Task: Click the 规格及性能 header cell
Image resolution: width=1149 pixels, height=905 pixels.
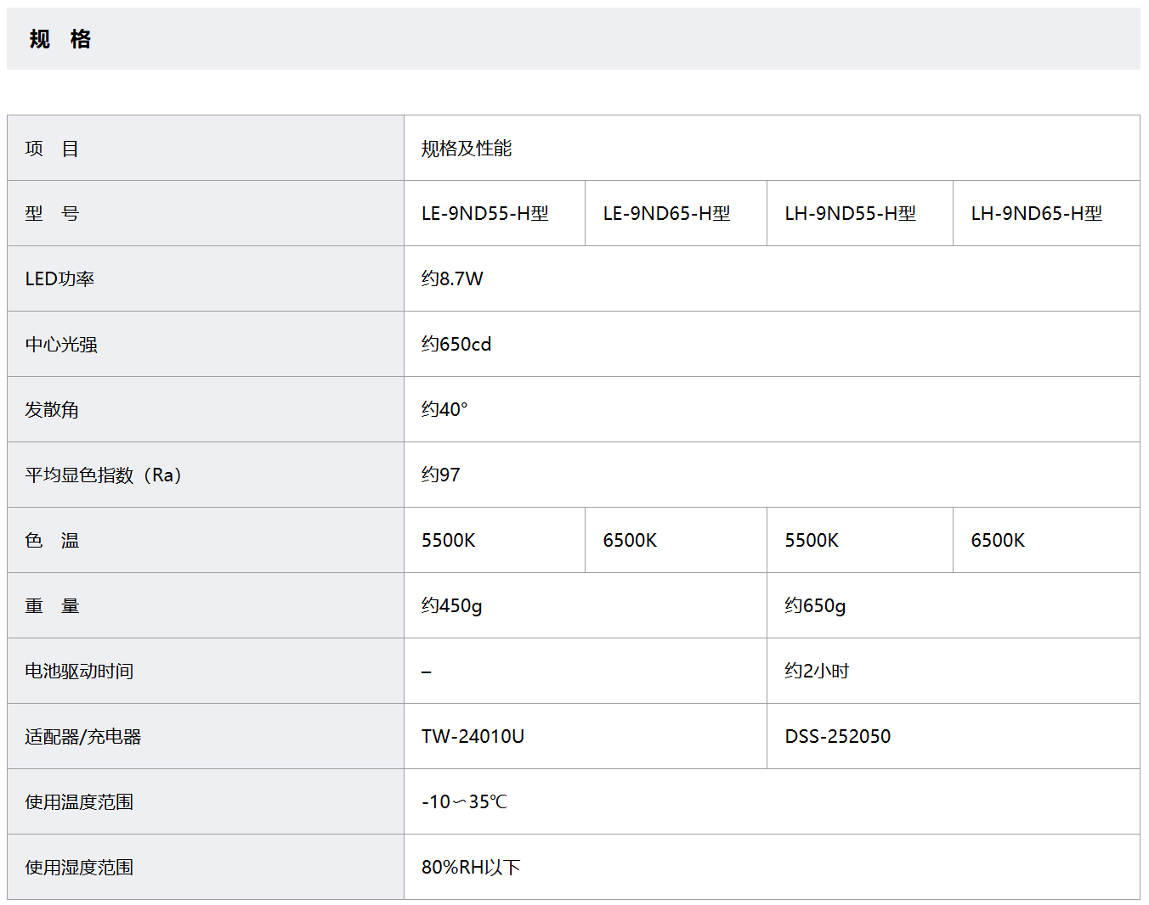Action: [467, 149]
